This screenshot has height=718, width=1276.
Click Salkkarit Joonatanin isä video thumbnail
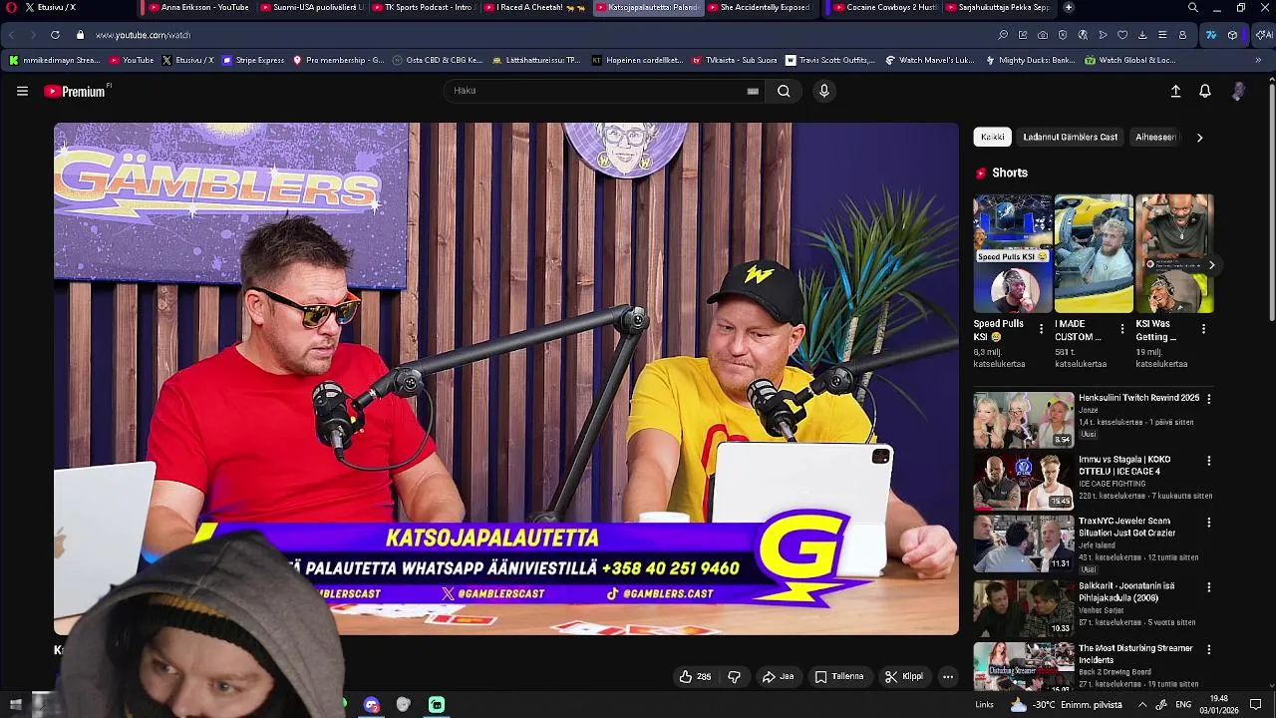pyautogui.click(x=1023, y=607)
